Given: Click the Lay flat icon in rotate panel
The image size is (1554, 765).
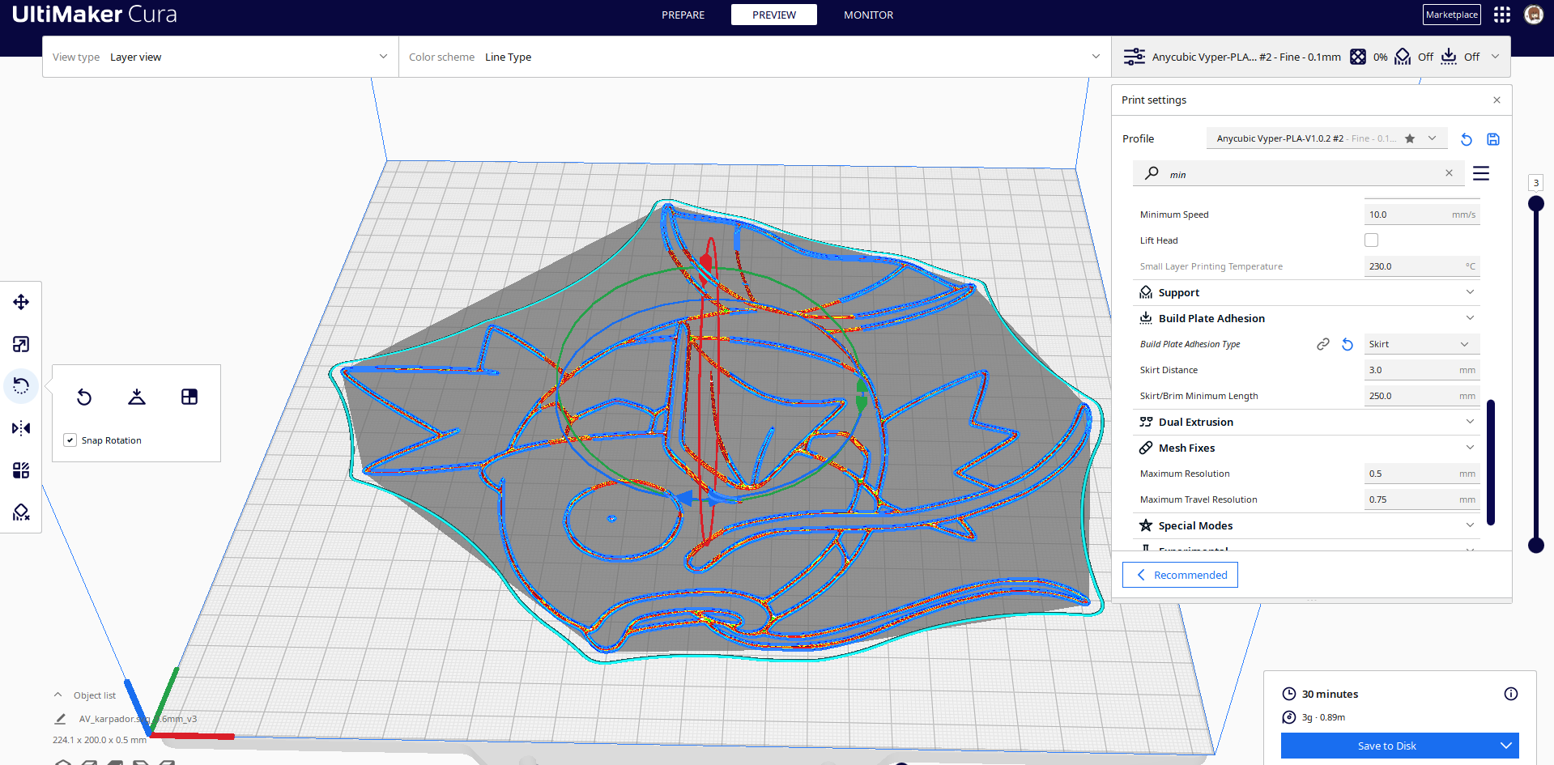Looking at the screenshot, I should (136, 397).
